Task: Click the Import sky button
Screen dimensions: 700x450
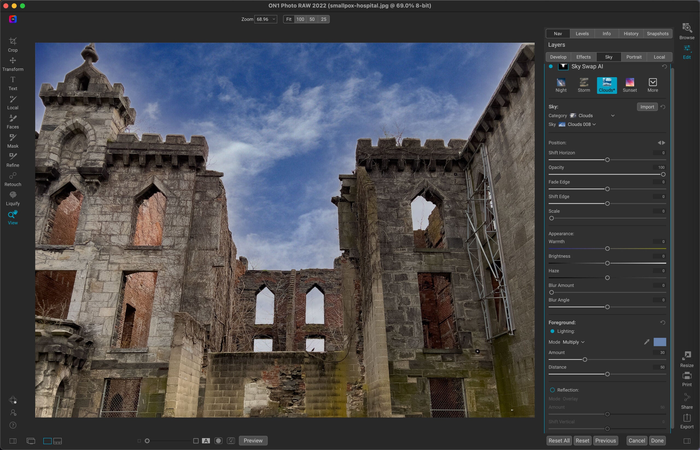Action: (x=647, y=107)
